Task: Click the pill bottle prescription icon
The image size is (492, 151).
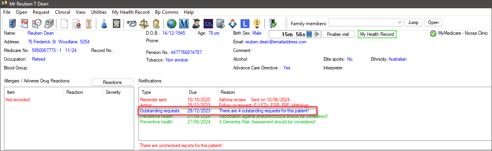Action: click(x=89, y=23)
